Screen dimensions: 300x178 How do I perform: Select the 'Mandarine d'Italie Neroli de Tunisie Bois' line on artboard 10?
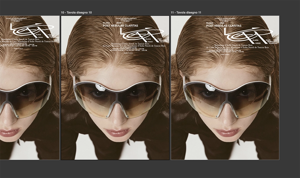130,44
